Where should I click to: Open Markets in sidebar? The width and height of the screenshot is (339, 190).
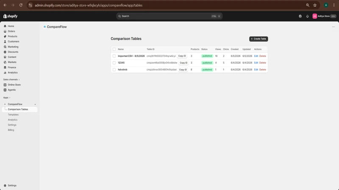[x=12, y=62]
